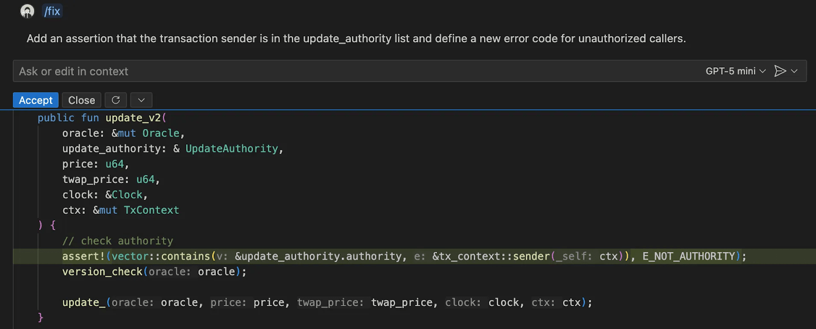The height and width of the screenshot is (329, 816).
Task: Expand the send options chevron
Action: (794, 71)
